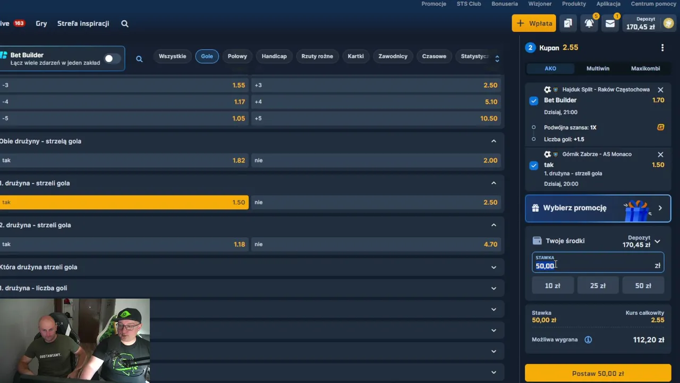Select 'tak' 1.82 for both teams scoring
This screenshot has height=383, width=680.
click(124, 160)
